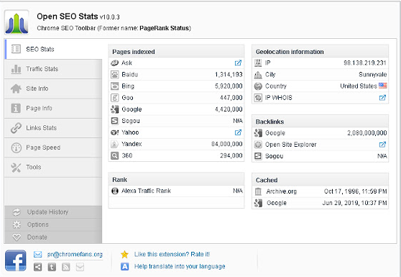Click the share icon under the email

tap(37, 267)
